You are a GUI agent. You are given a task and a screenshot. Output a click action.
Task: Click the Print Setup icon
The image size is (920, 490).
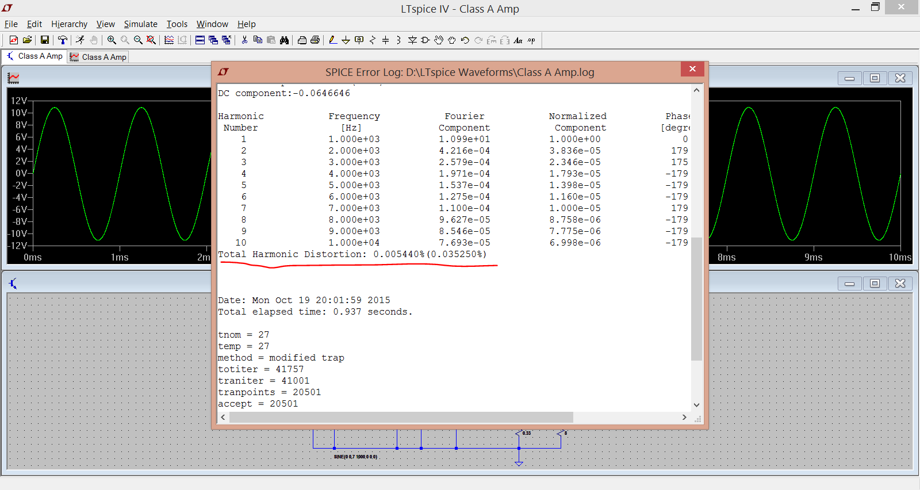click(302, 40)
